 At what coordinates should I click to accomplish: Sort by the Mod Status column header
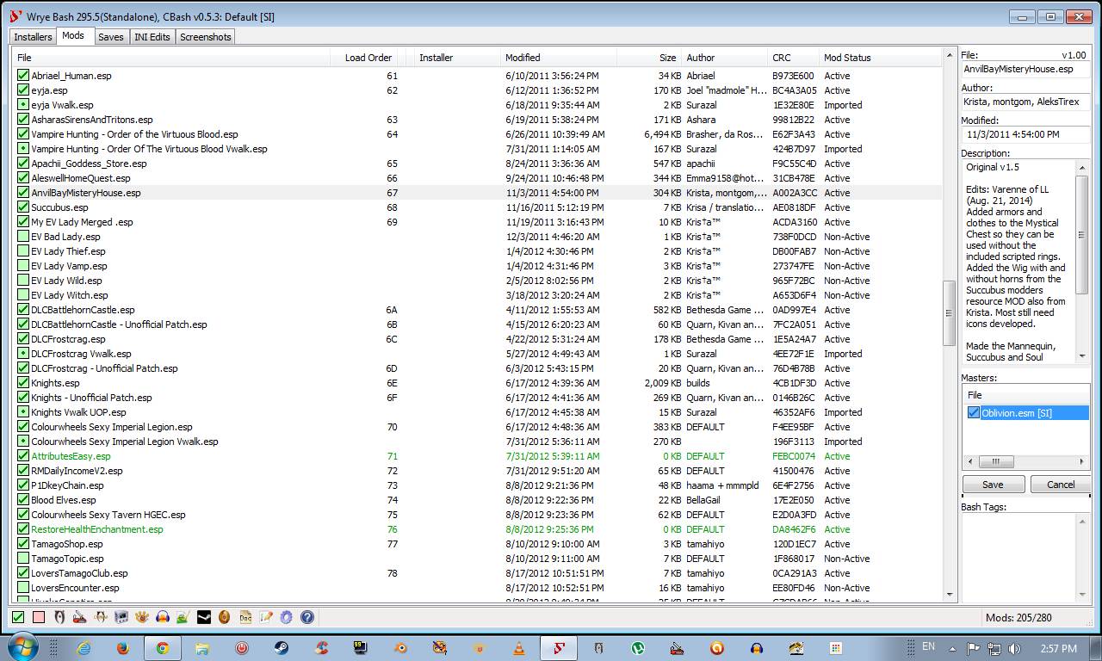click(847, 58)
